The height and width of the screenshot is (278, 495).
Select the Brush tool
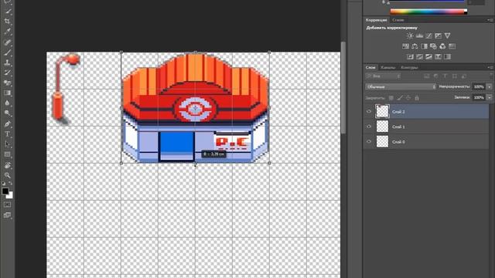coord(8,53)
